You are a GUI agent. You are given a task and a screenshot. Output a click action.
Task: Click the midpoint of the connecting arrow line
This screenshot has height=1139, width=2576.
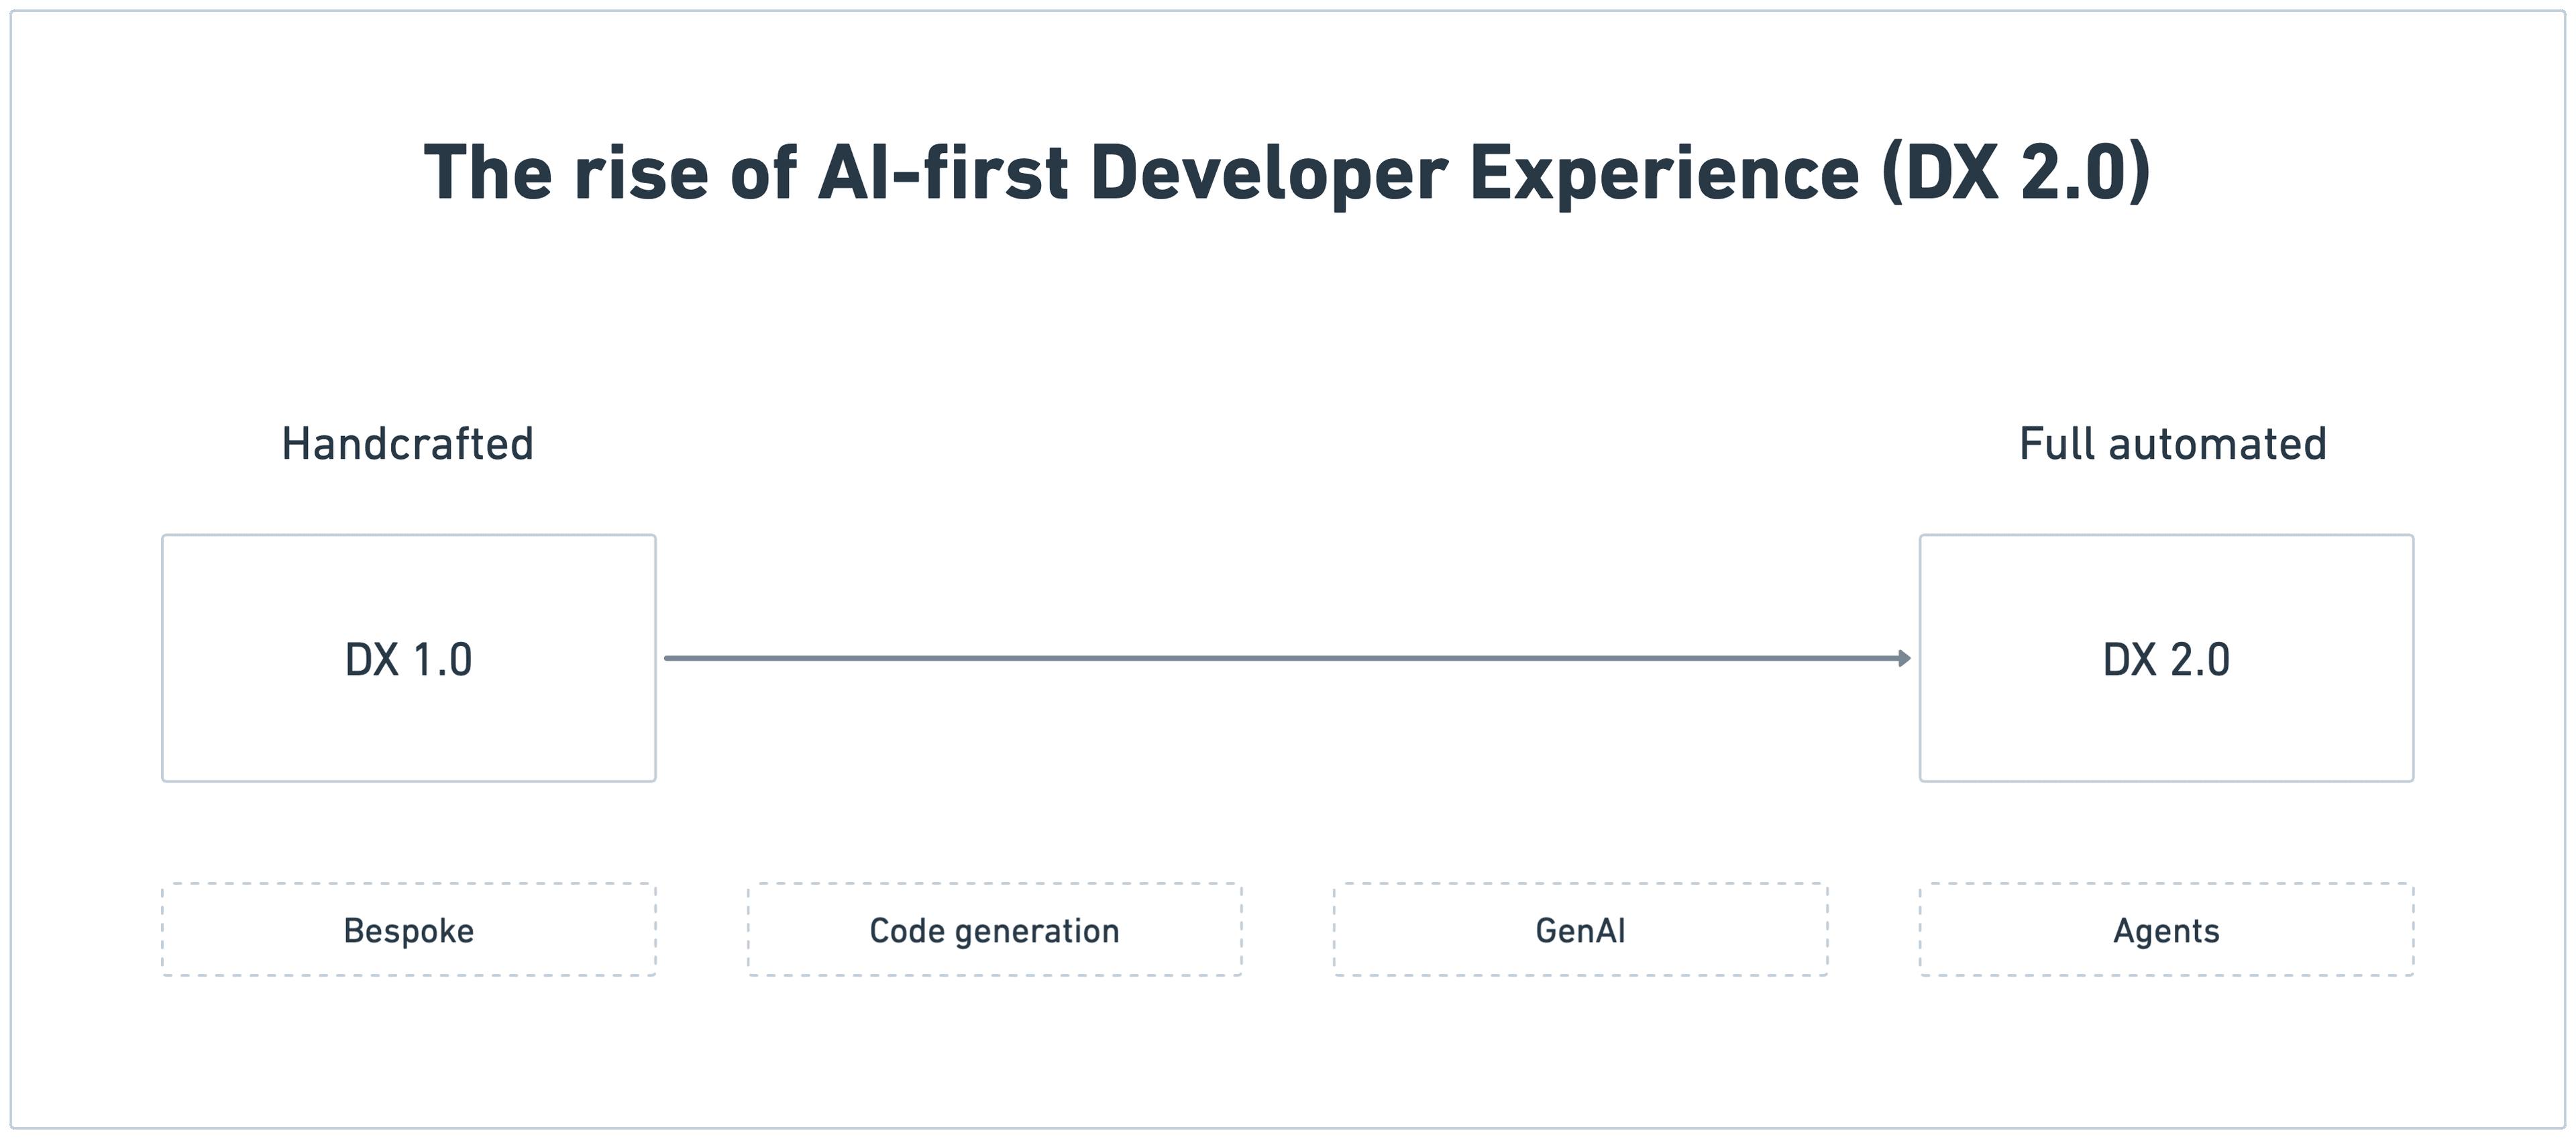coord(1288,658)
